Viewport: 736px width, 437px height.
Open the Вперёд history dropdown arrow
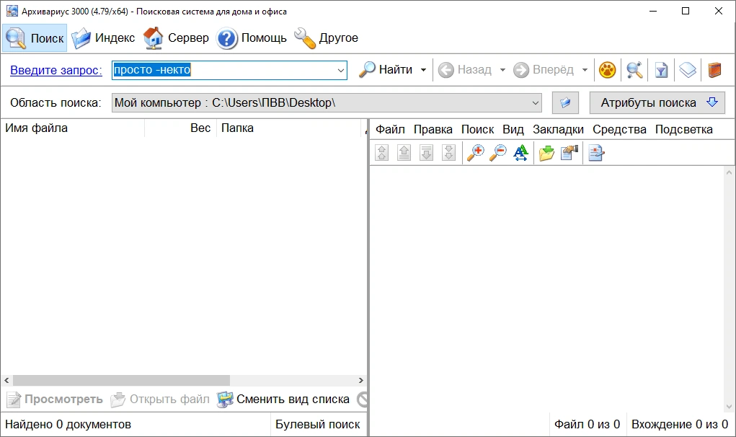pos(585,70)
